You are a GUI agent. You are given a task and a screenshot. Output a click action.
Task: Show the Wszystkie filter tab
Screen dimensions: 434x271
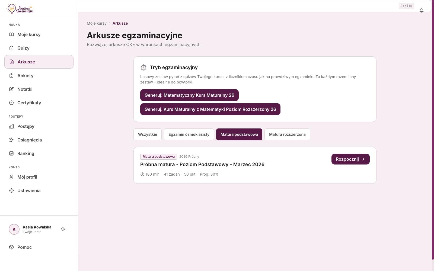(x=148, y=134)
